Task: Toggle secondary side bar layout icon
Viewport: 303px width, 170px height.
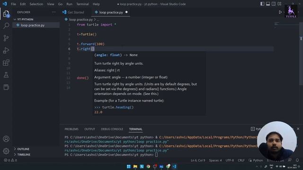Action: coord(274,4)
